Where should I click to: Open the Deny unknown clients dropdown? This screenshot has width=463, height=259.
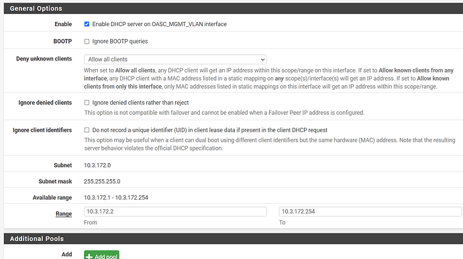point(175,59)
